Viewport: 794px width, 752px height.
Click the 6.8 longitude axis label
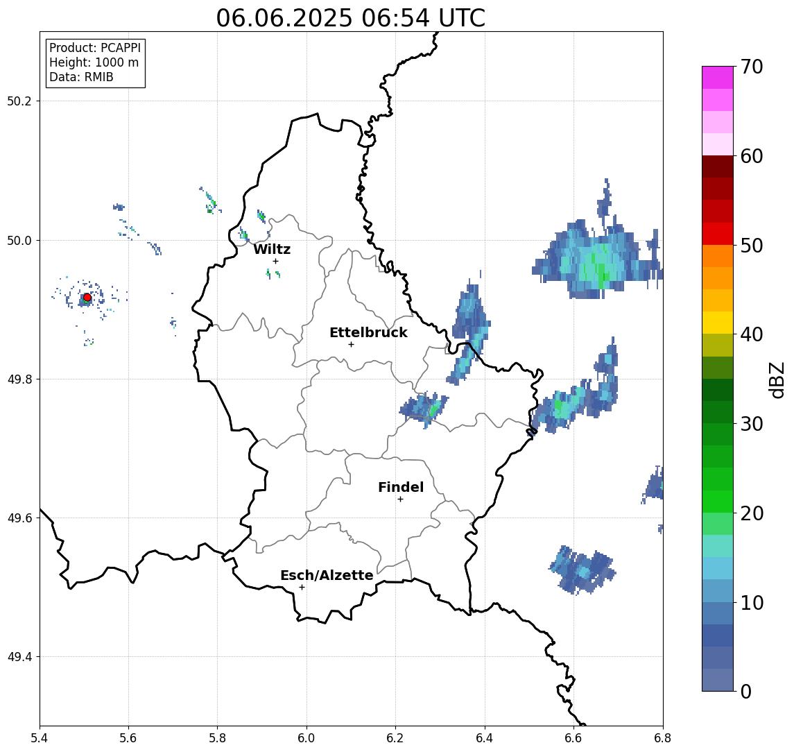pyautogui.click(x=662, y=738)
